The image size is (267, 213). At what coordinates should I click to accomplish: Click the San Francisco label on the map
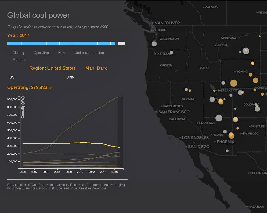[174, 112]
